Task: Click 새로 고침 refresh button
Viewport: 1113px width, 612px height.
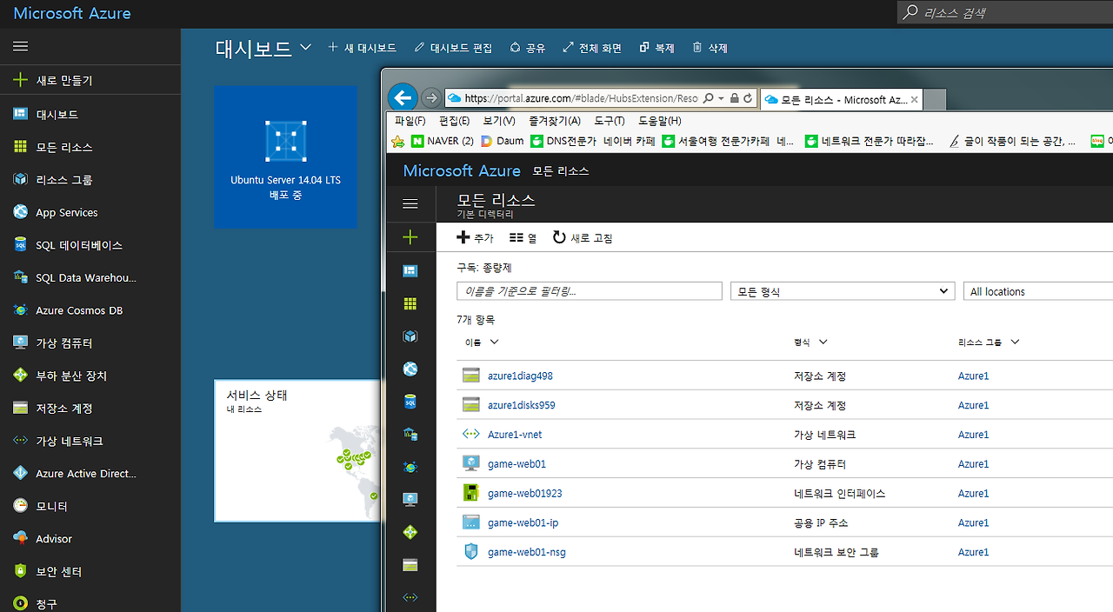Action: (583, 237)
